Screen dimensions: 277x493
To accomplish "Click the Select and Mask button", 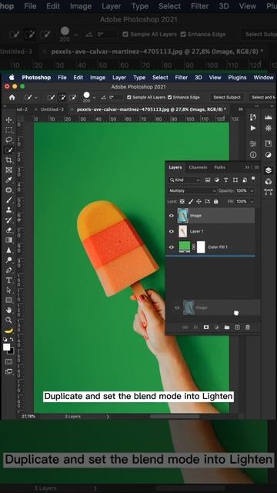I will (x=263, y=98).
